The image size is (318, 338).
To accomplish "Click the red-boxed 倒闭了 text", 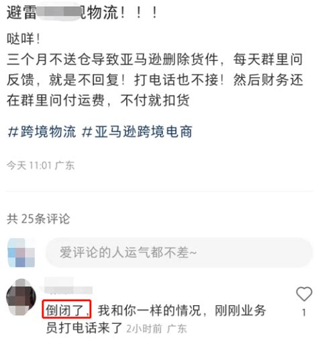I will pos(66,309).
